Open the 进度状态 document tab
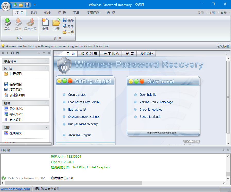This screenshot has height=192, width=231. tap(111, 54)
